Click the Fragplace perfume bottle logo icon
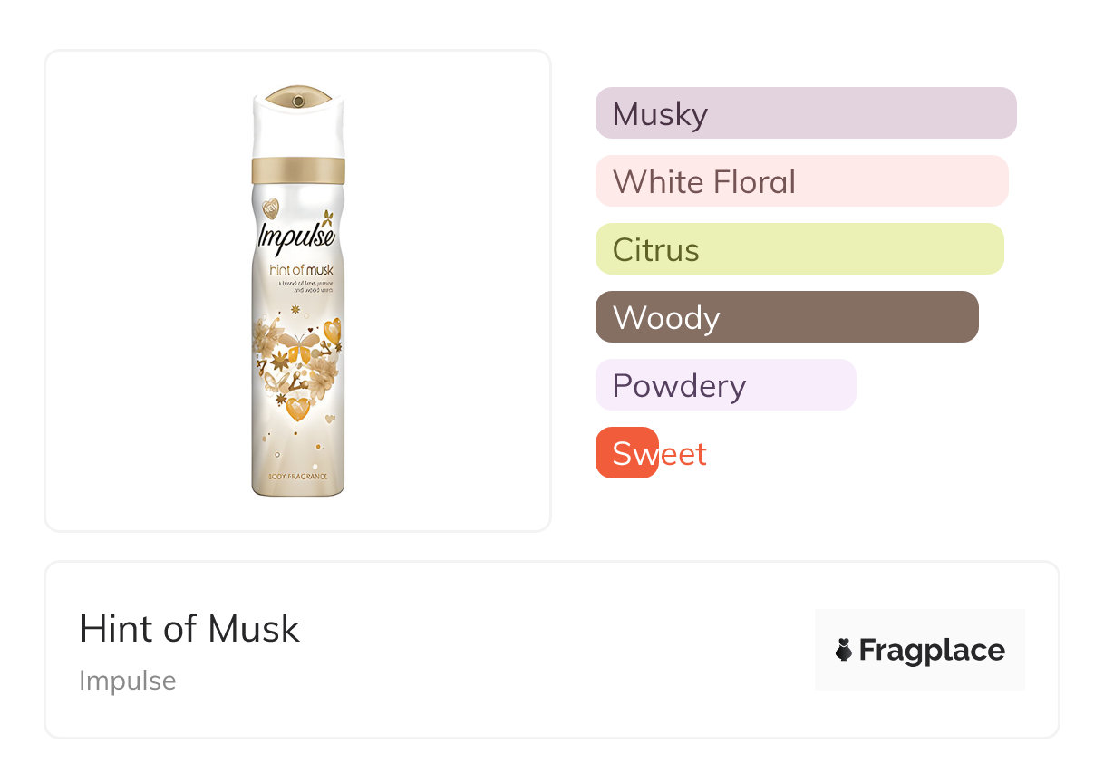 [x=844, y=650]
